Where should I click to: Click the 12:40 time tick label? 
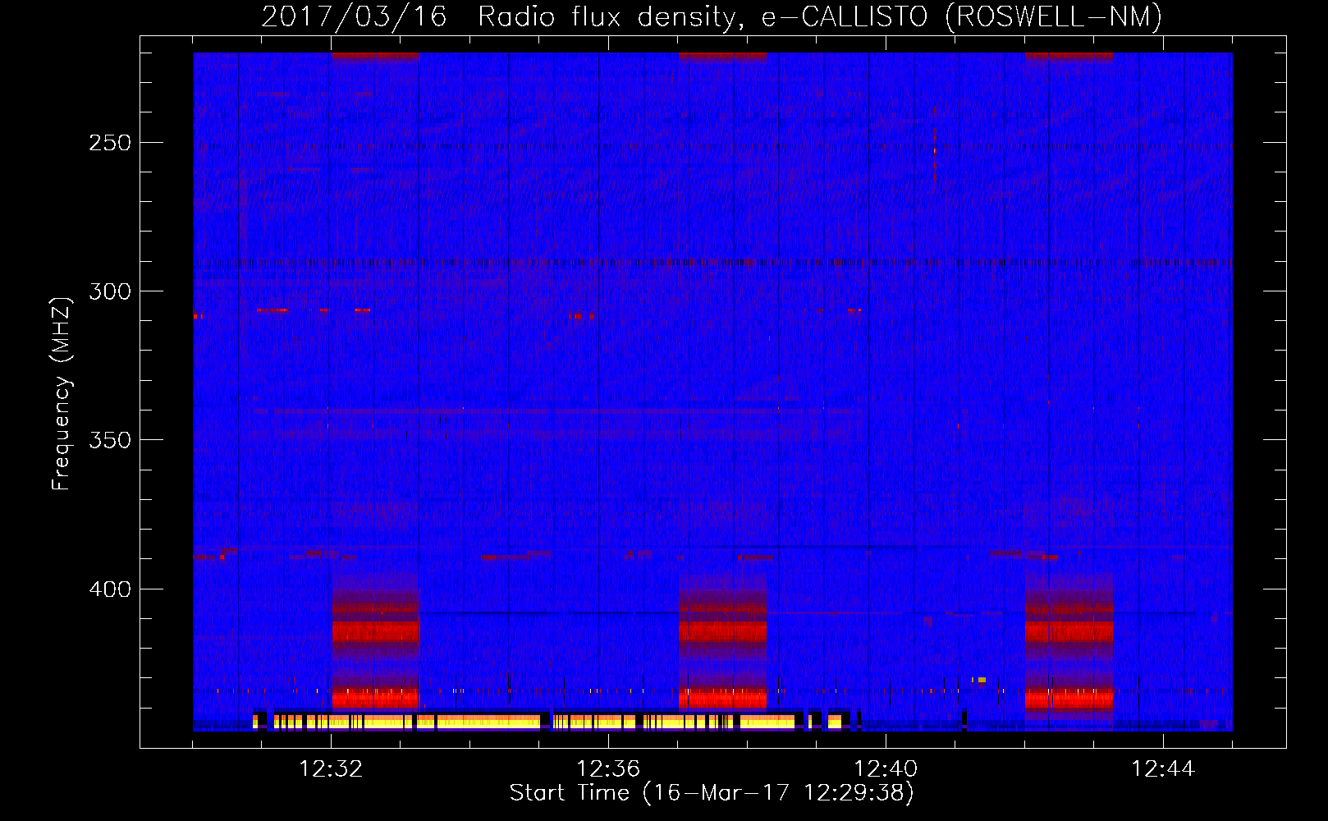[886, 769]
